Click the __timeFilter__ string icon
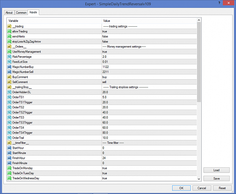Viewport: 236px width, 194px height. [9, 143]
